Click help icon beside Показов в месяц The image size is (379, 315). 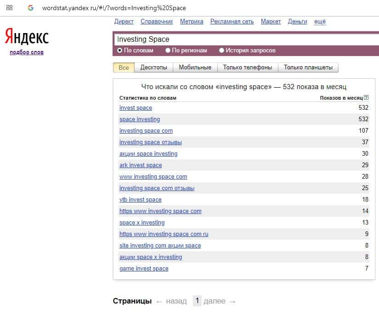[366, 98]
